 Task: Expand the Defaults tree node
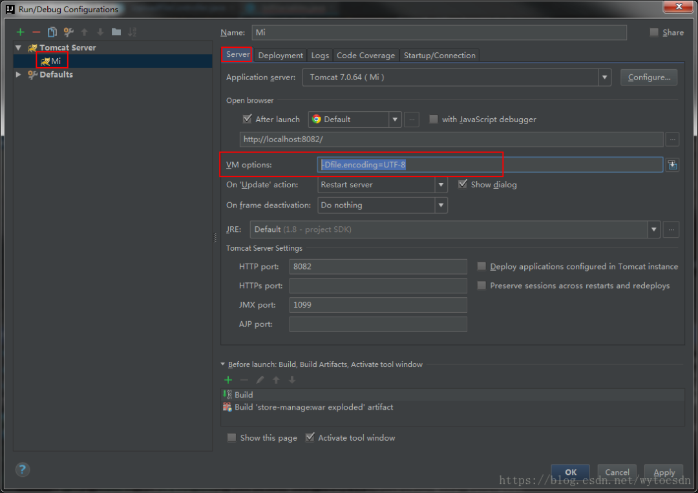[x=19, y=74]
